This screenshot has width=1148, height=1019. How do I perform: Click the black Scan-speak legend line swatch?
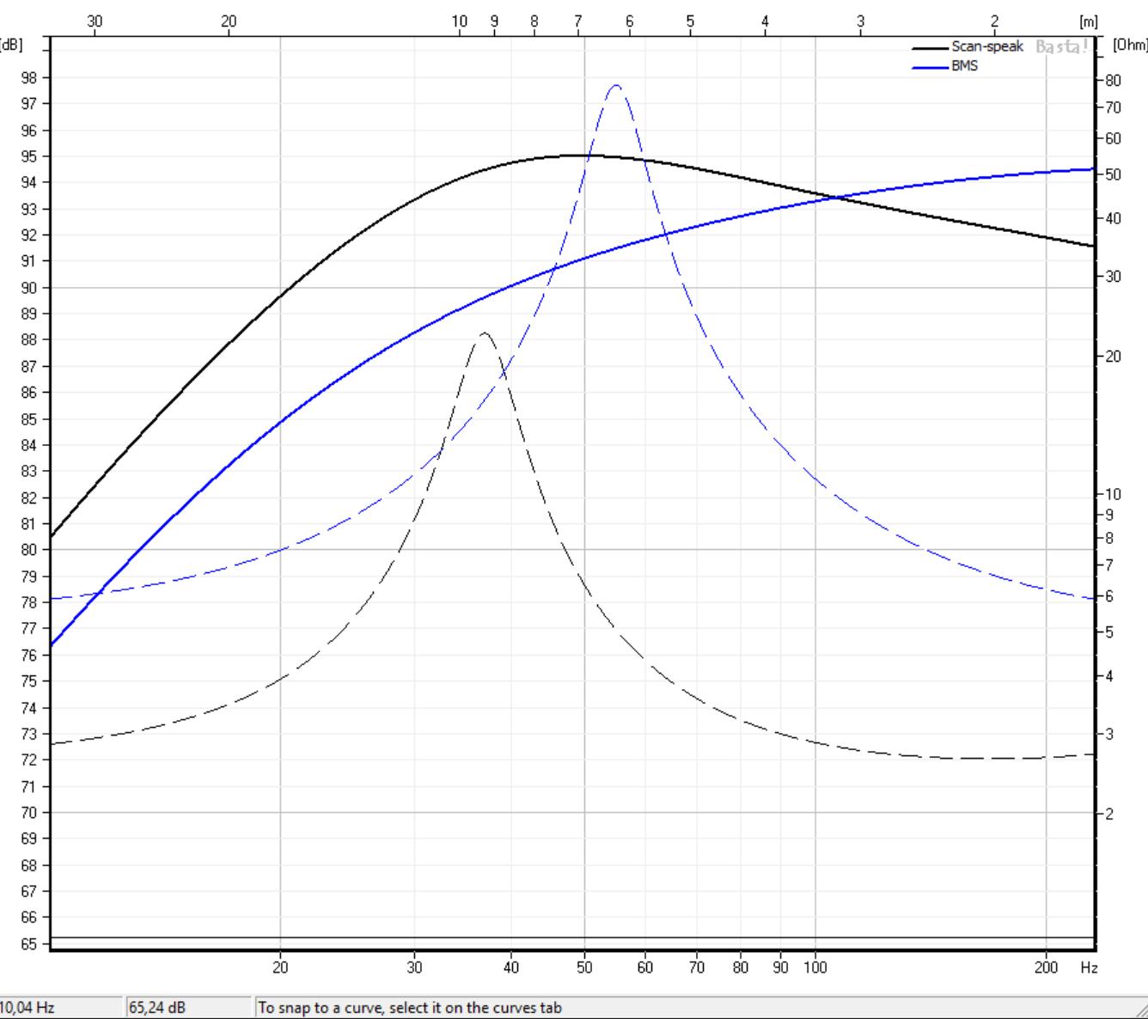pos(931,48)
